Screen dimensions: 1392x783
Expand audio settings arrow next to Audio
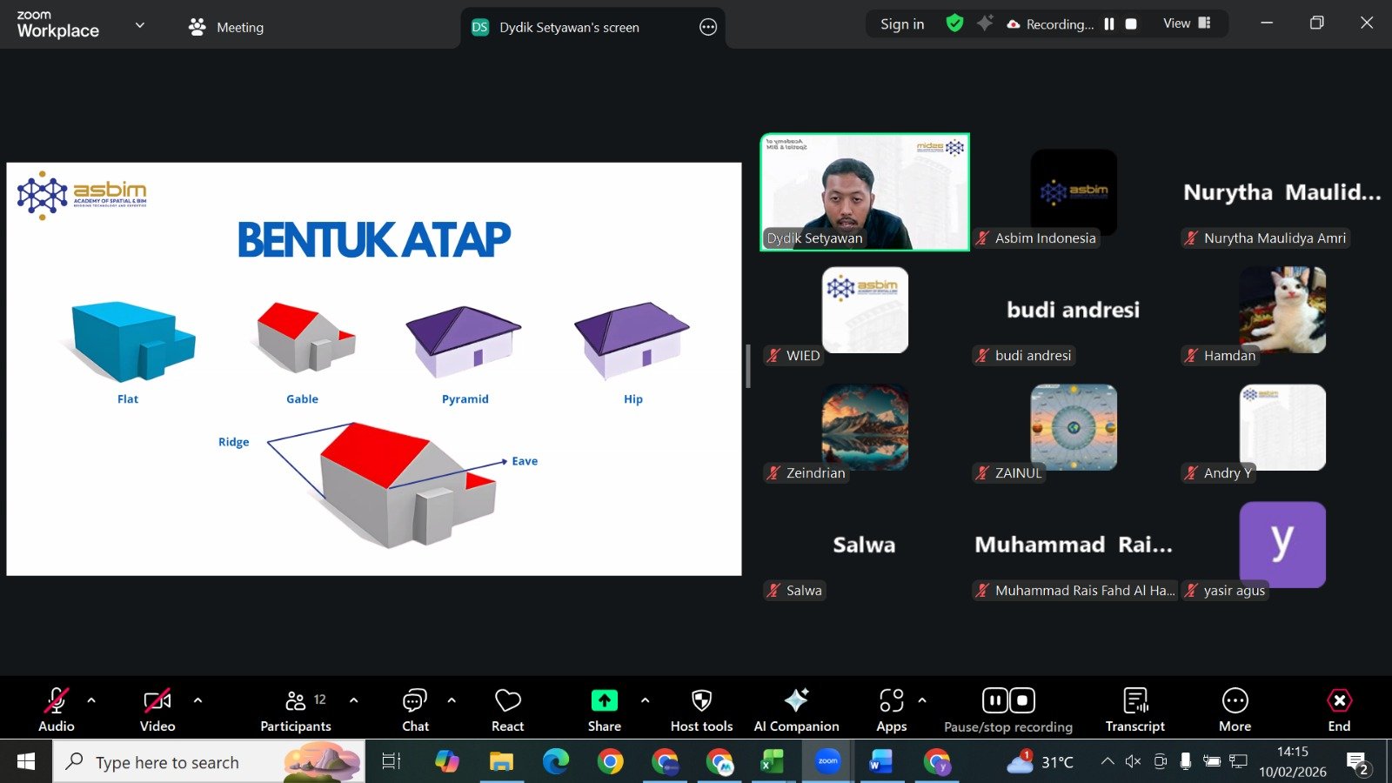pos(91,700)
